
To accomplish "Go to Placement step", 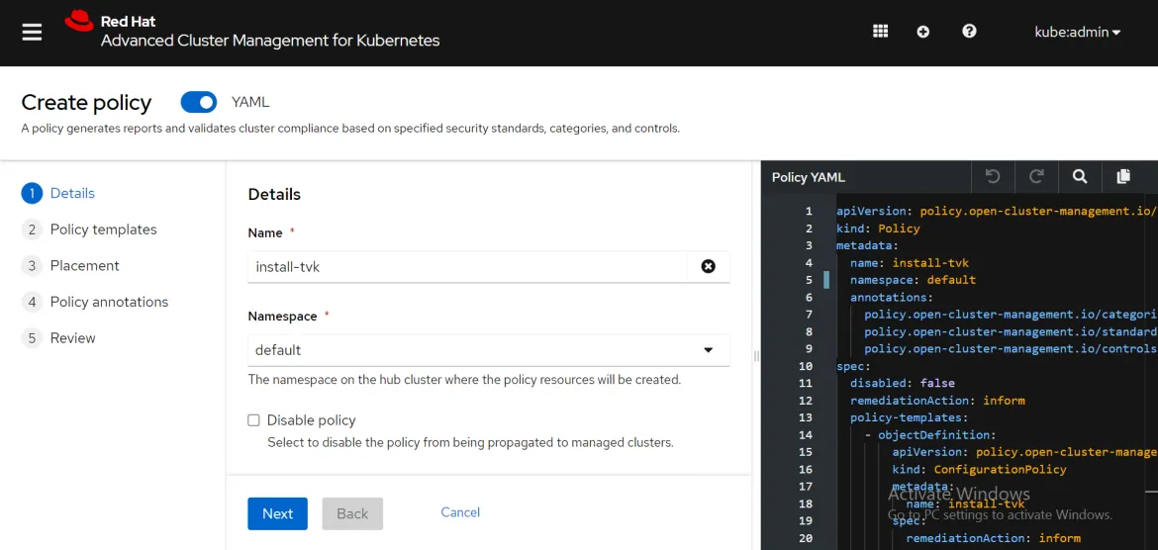I will [x=84, y=266].
